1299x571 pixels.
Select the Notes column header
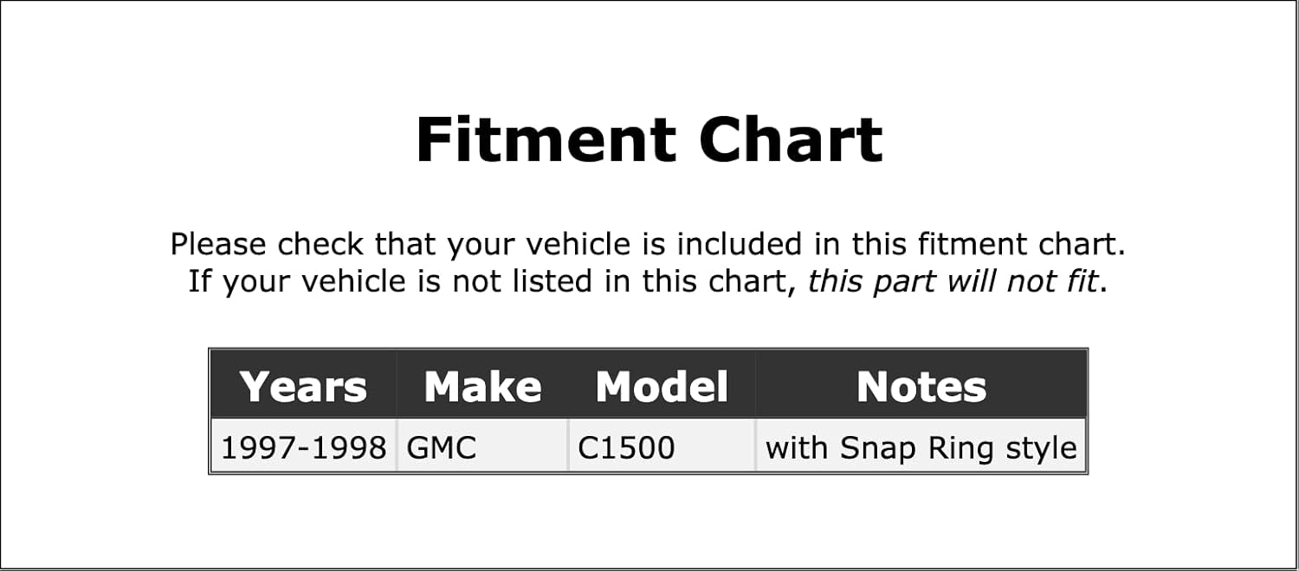pos(921,386)
